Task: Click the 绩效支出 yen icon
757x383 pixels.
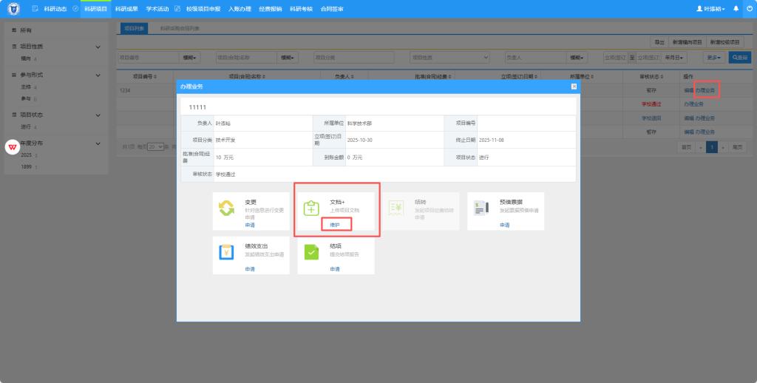Action: click(226, 251)
